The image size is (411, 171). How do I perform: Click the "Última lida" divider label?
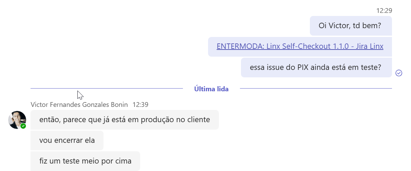[x=211, y=89]
